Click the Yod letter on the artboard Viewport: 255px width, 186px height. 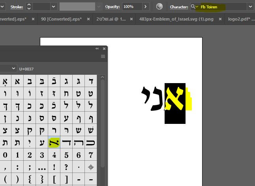(145, 95)
